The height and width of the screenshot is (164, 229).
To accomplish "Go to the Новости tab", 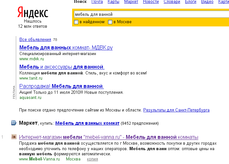I will tap(151, 2).
